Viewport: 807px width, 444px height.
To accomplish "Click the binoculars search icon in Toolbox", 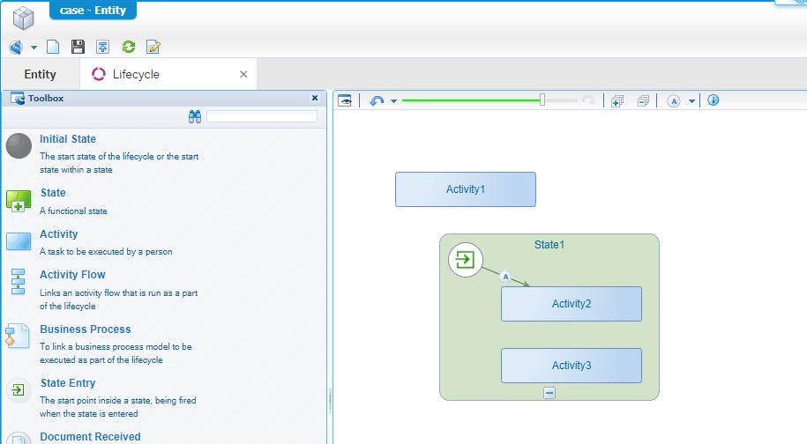I will pyautogui.click(x=195, y=116).
